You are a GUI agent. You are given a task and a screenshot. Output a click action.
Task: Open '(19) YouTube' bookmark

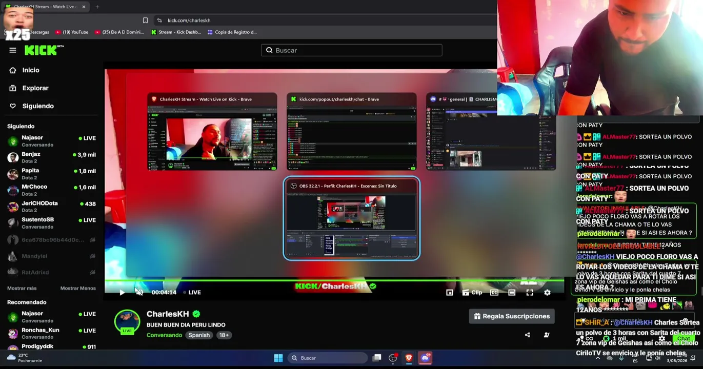click(x=72, y=32)
